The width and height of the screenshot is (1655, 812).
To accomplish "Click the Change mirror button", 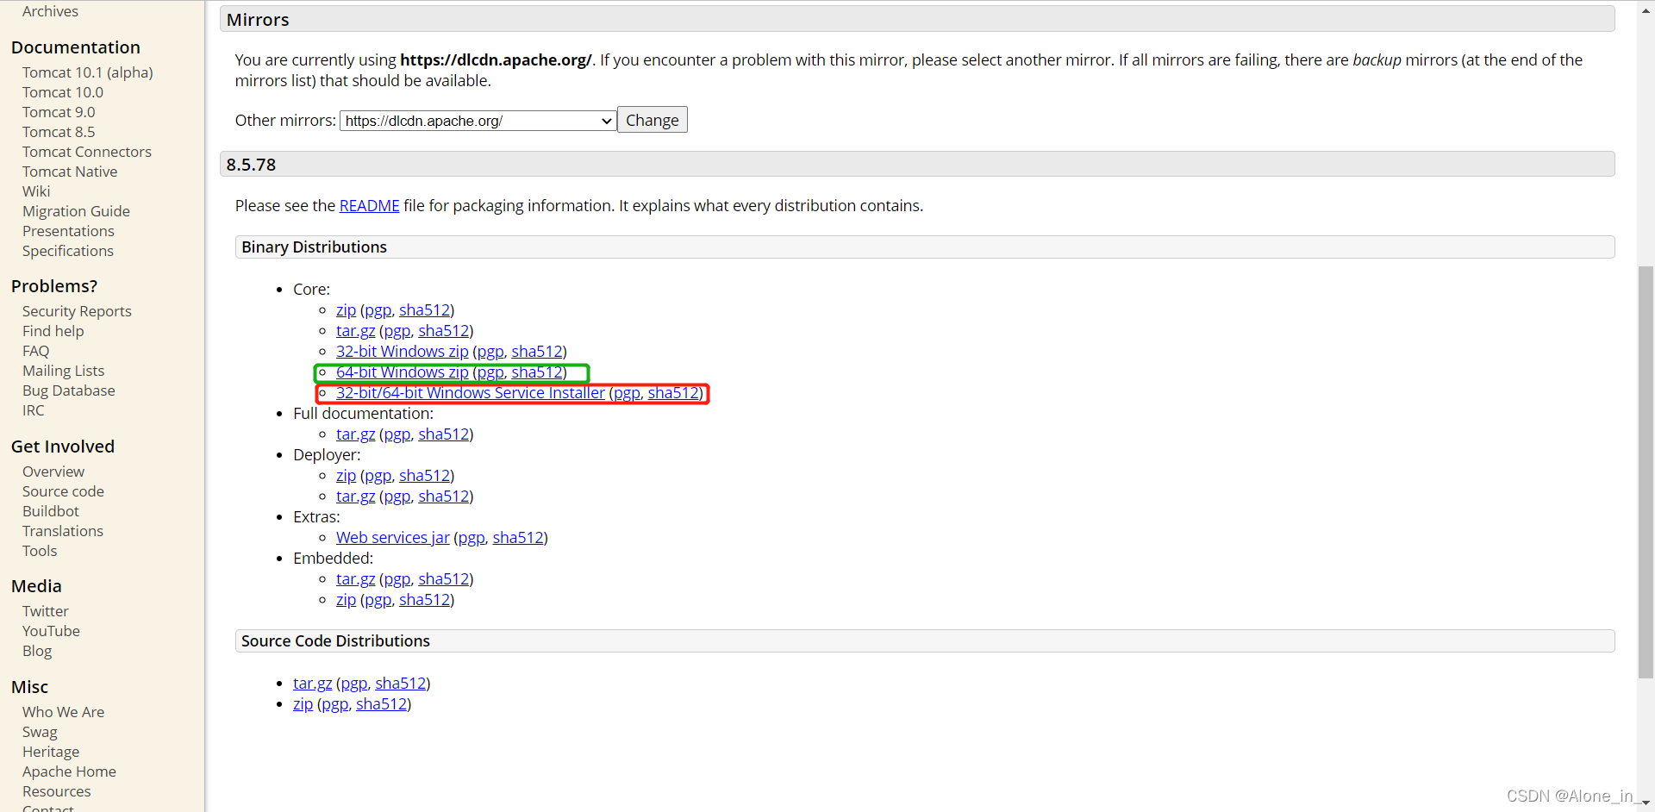I will 653,120.
